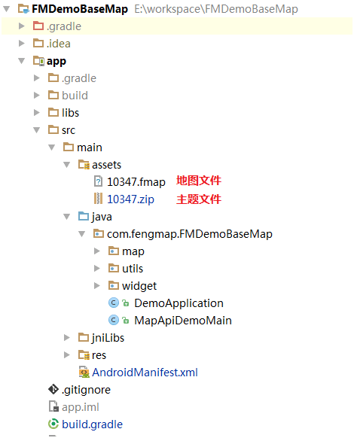
Task: Click the 10347.zip archive file icon
Action: [98, 199]
